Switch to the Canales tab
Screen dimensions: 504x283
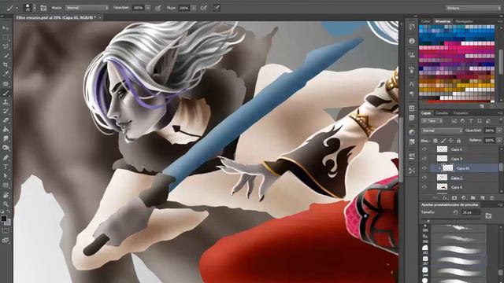pyautogui.click(x=442, y=113)
